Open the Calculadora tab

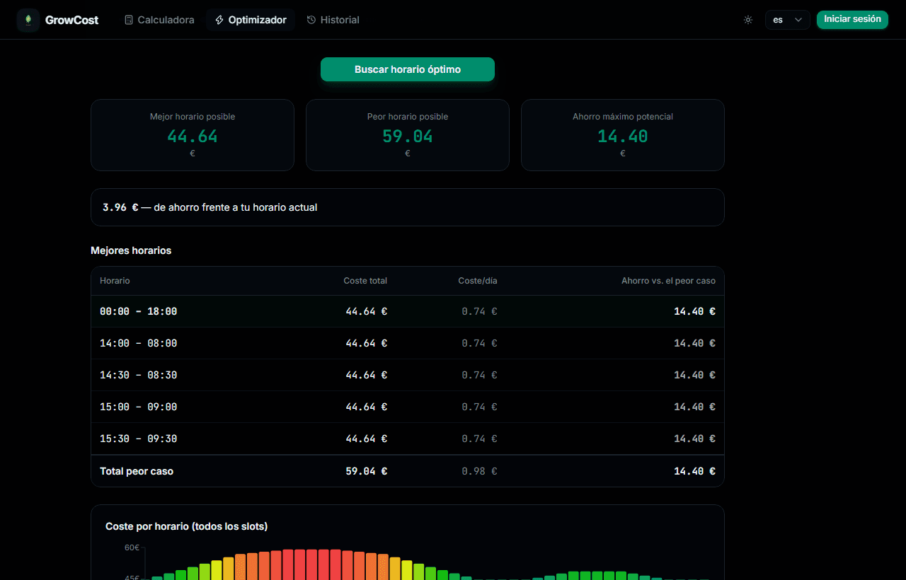pyautogui.click(x=159, y=20)
